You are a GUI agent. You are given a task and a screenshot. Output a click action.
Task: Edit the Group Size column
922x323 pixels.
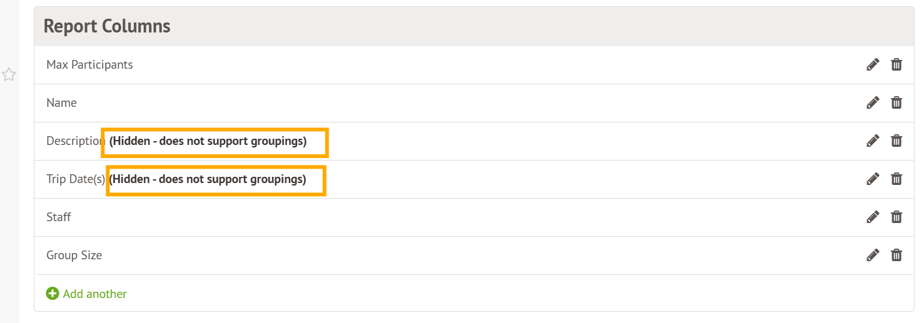(873, 256)
